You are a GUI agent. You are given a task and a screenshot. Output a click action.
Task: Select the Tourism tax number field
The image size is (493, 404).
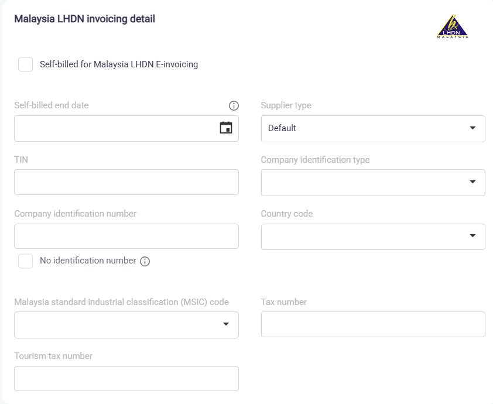point(126,378)
